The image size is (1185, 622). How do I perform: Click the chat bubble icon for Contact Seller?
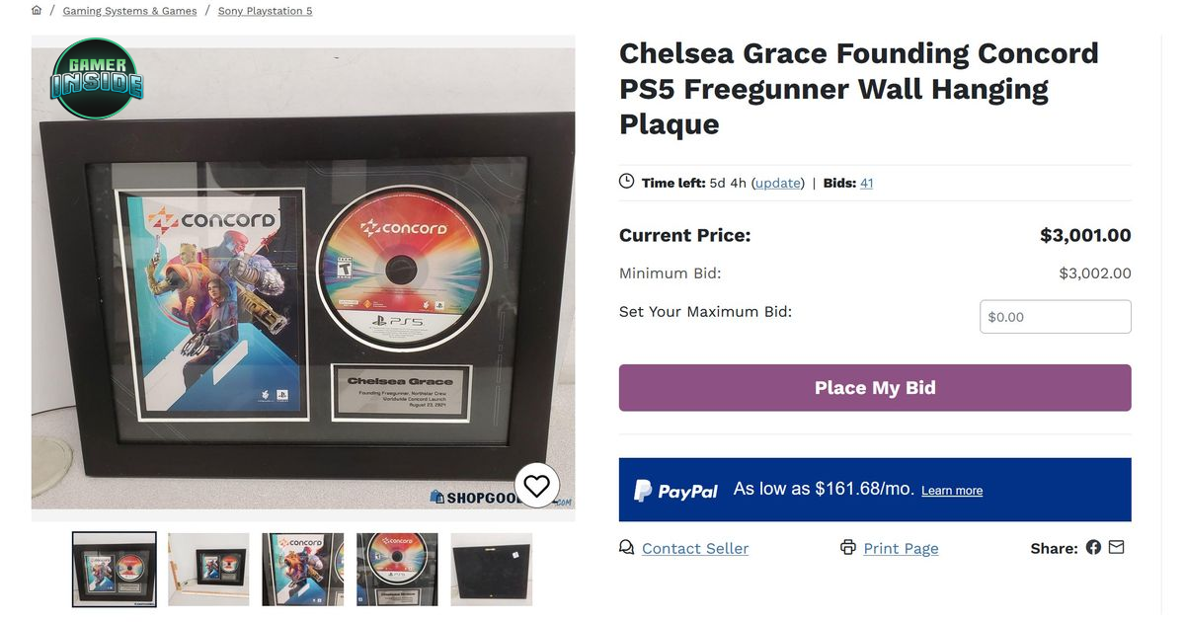[626, 548]
